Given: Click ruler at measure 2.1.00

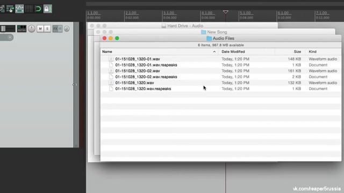Looking at the screenshot, I should 131,13.
